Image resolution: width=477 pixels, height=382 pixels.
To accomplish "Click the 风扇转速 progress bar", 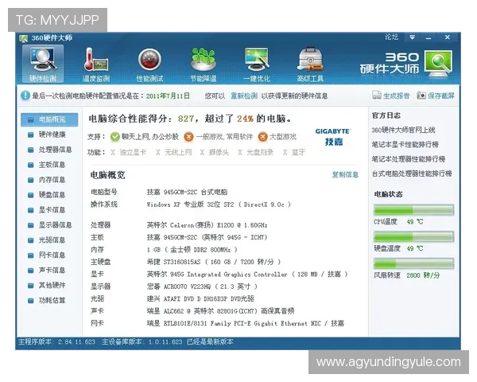I will (413, 263).
